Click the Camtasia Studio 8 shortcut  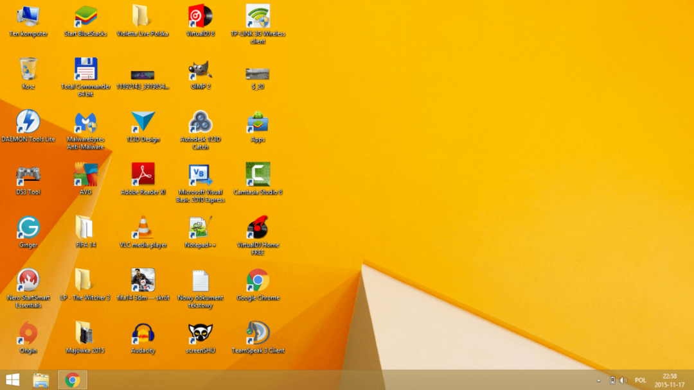pos(258,175)
